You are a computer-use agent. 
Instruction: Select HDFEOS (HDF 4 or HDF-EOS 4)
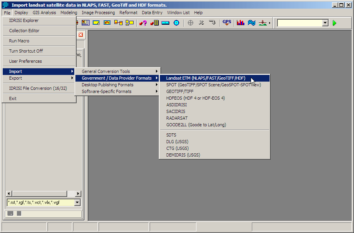click(215, 98)
